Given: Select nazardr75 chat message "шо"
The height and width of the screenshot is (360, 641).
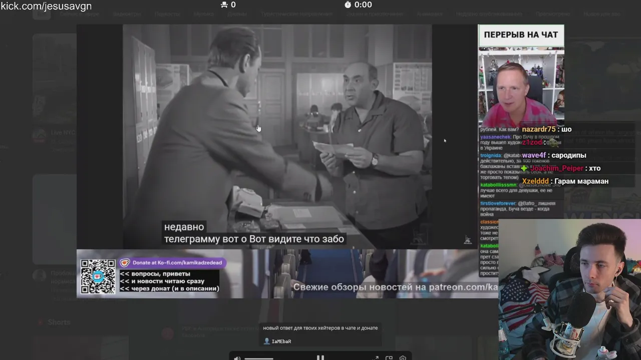Looking at the screenshot, I should (566, 129).
